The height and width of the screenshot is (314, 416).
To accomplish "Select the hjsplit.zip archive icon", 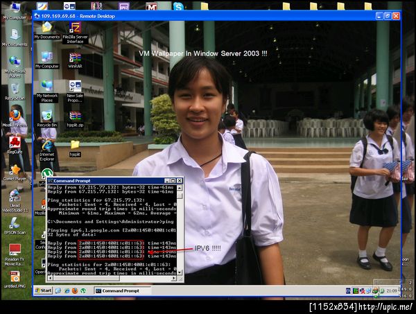I will tap(75, 119).
